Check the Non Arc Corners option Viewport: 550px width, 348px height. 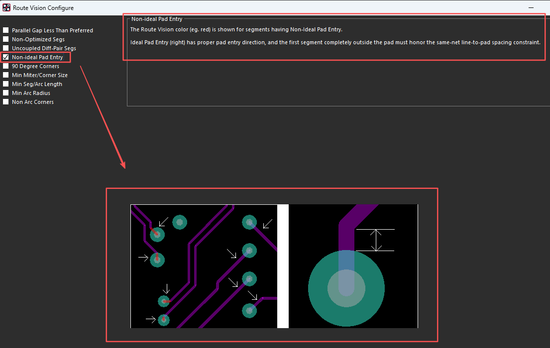pyautogui.click(x=6, y=102)
